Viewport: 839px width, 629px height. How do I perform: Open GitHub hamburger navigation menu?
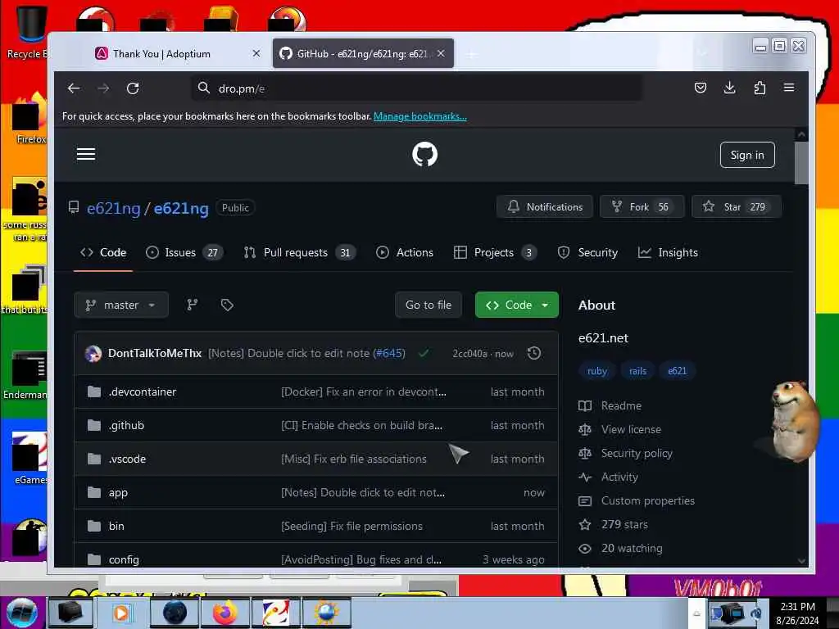pyautogui.click(x=85, y=155)
